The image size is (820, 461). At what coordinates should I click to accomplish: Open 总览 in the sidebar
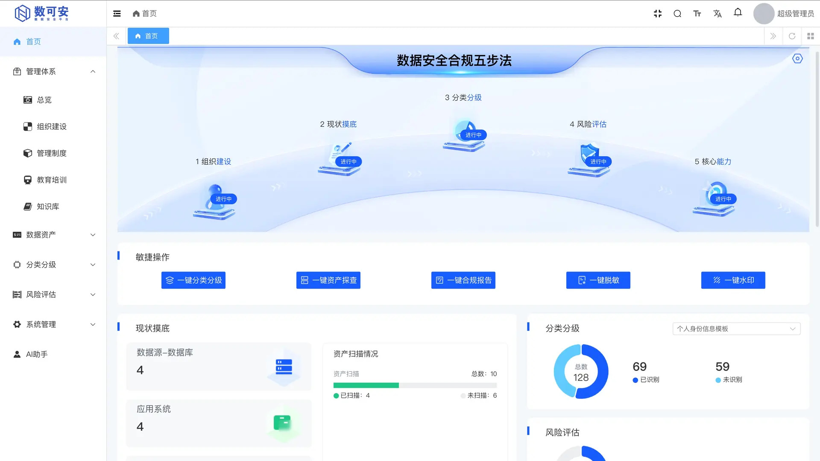pyautogui.click(x=53, y=100)
